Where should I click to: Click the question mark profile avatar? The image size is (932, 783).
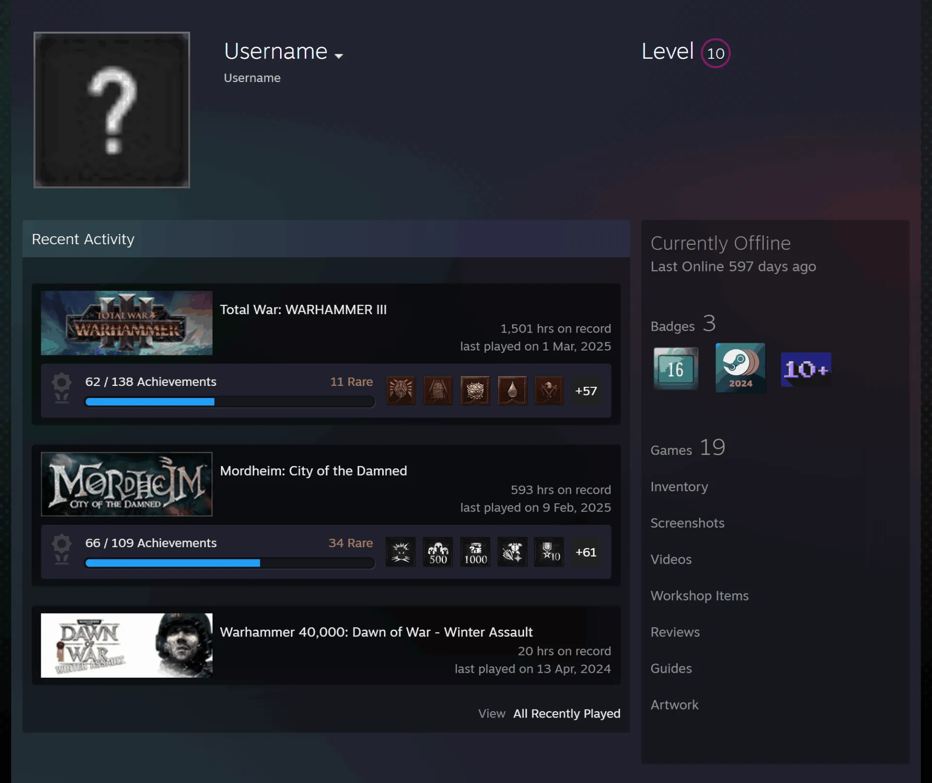(112, 110)
